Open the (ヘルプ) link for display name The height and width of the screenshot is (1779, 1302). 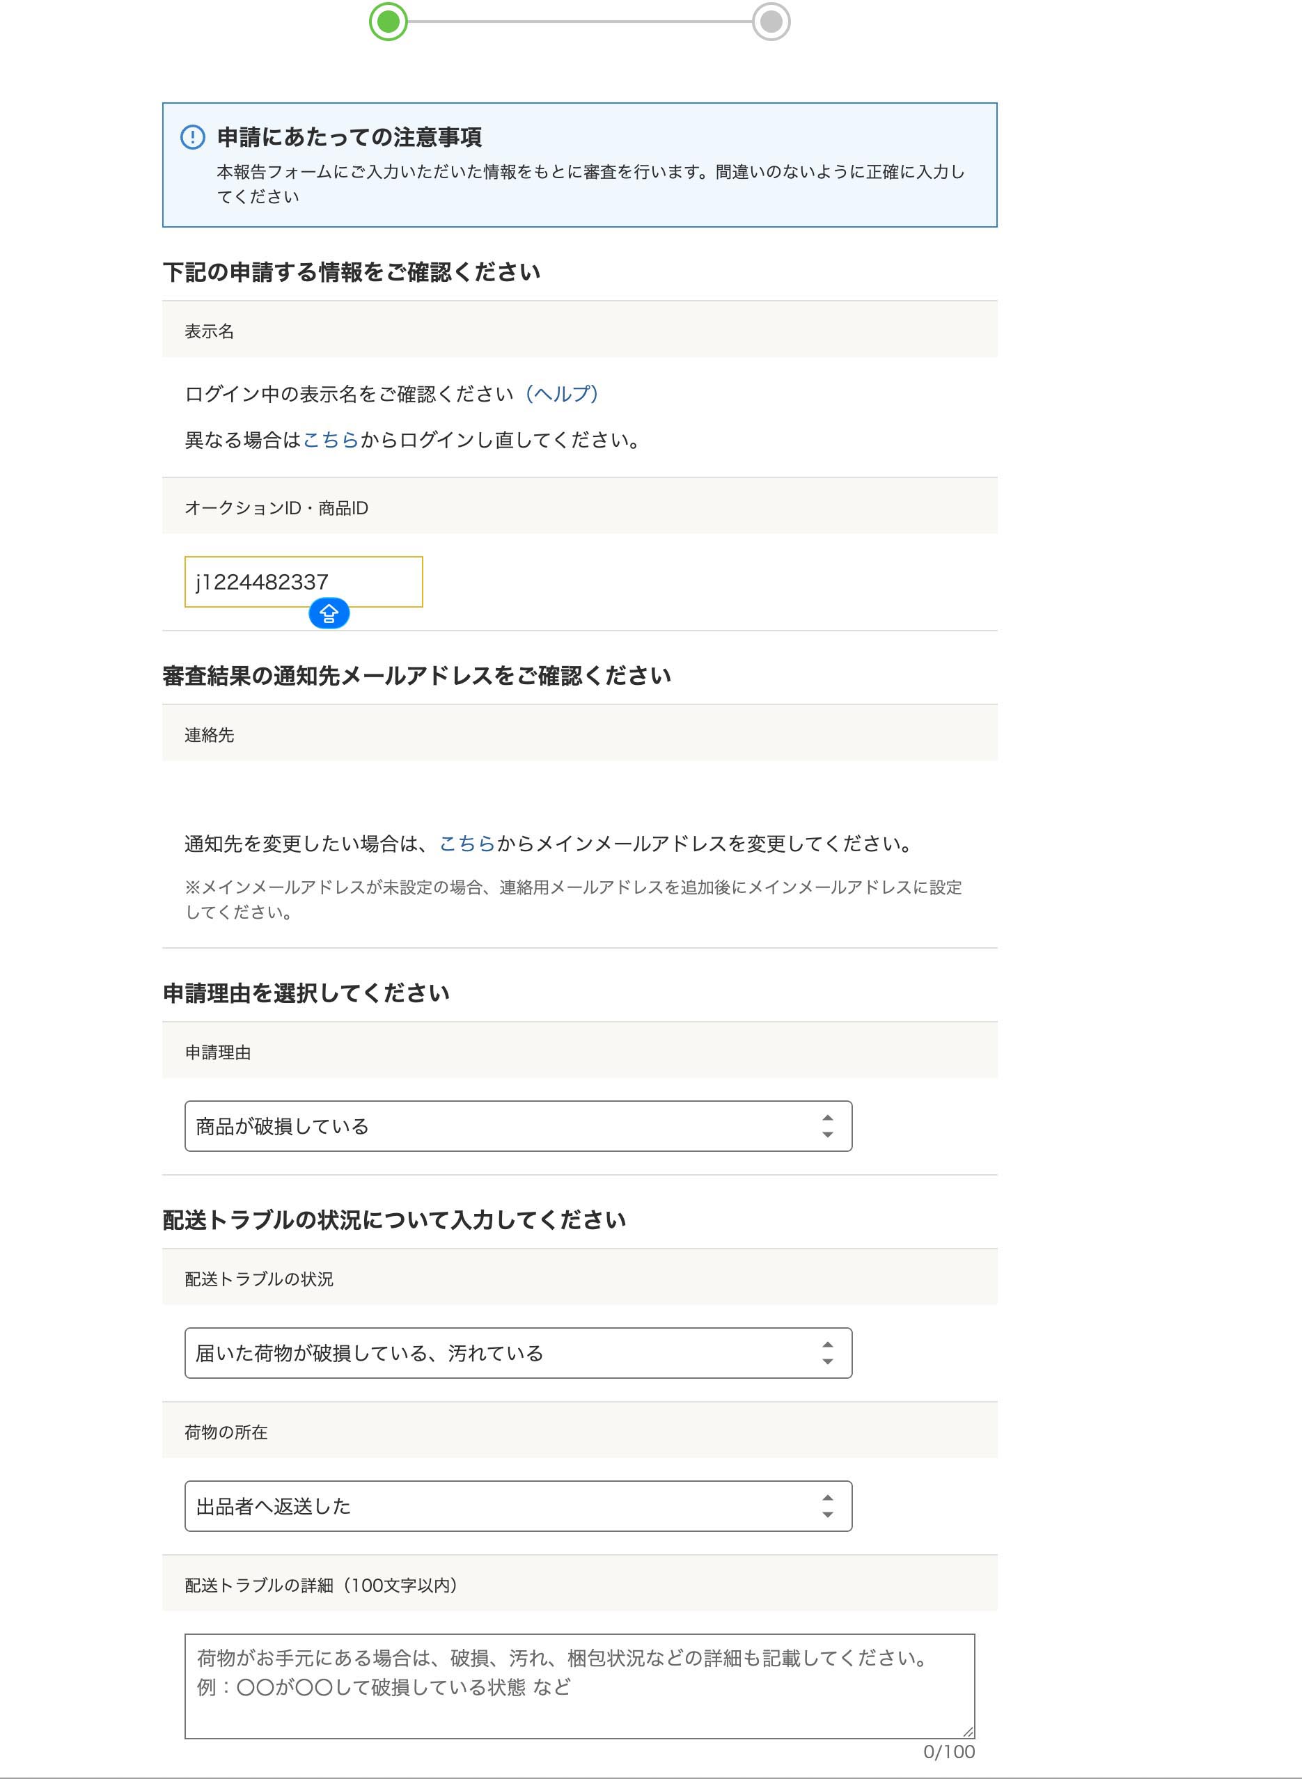(x=561, y=393)
